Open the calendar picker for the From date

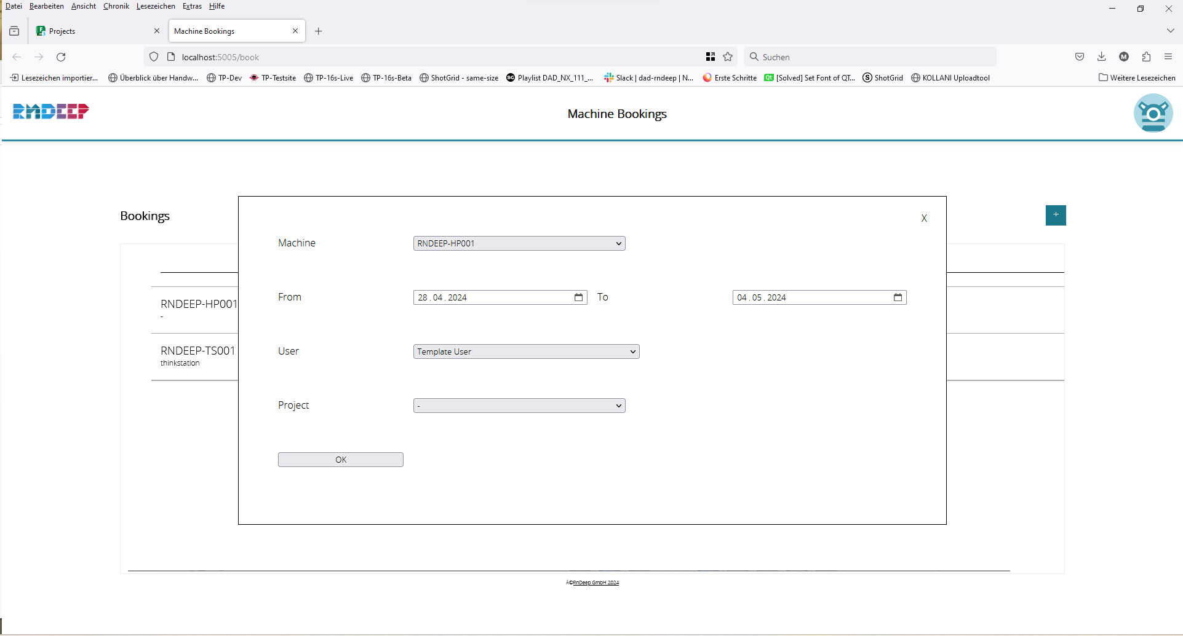[x=578, y=297]
